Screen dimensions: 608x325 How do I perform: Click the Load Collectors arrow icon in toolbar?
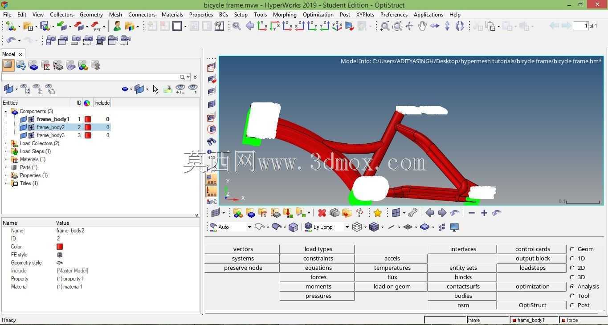coord(288,213)
